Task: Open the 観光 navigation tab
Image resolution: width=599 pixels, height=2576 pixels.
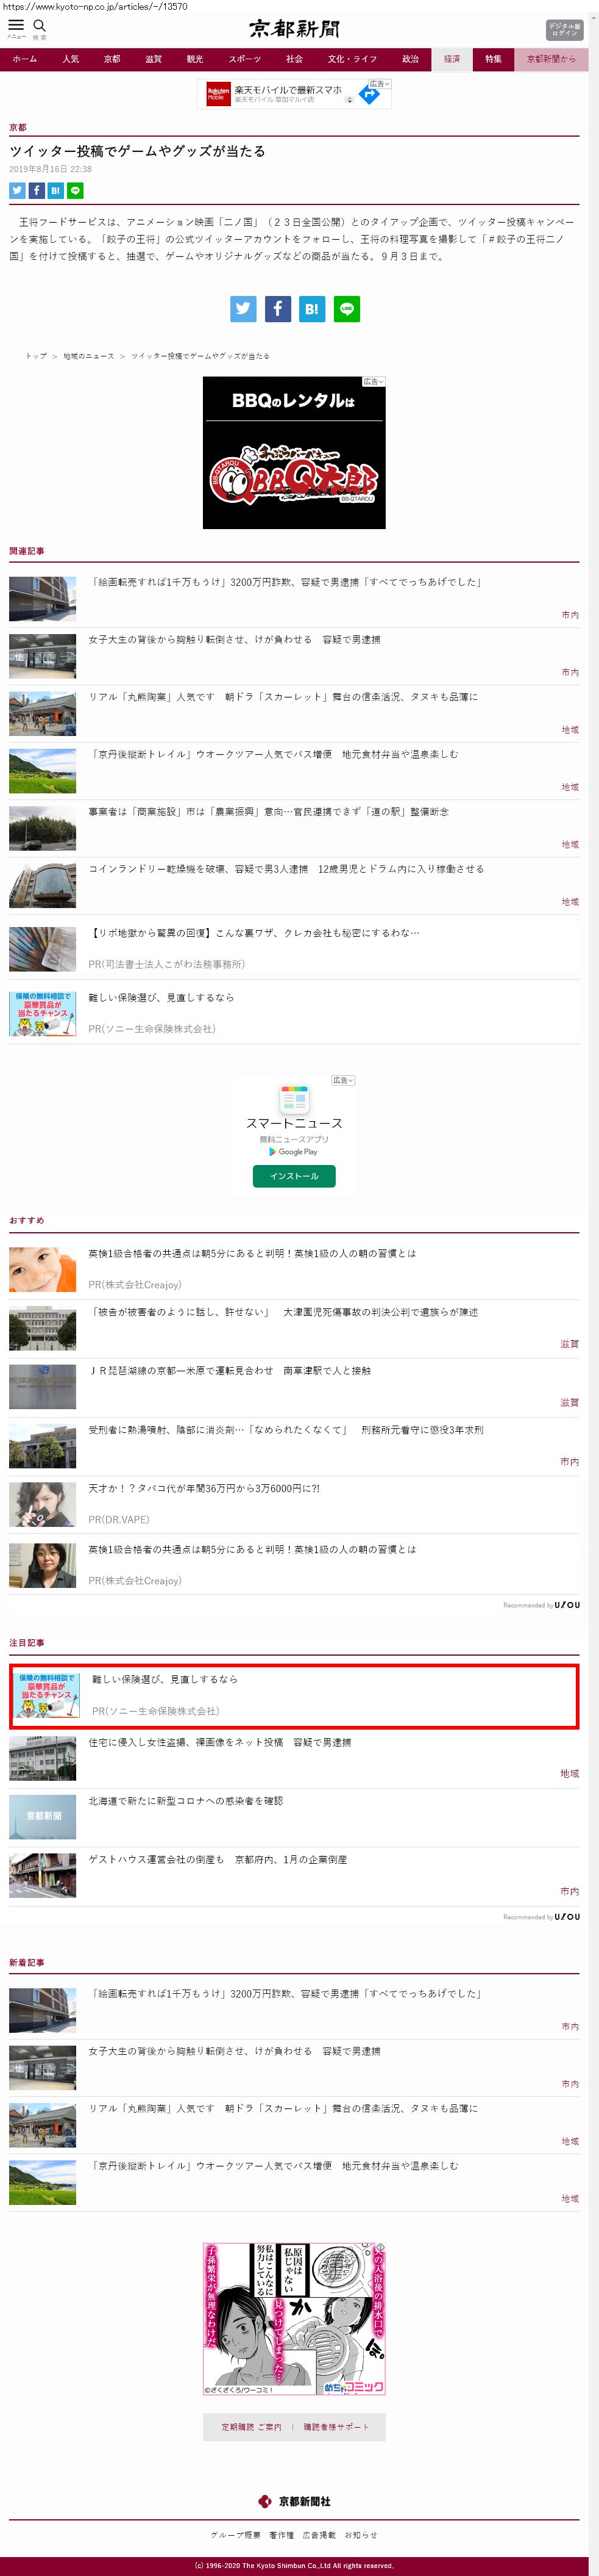Action: 194,60
